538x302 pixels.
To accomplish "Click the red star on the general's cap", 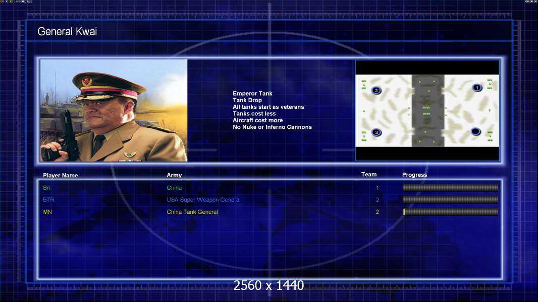I will coord(87,81).
